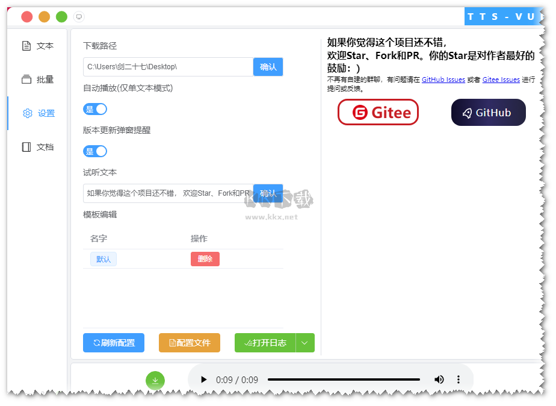
Task: Click the green download icon button
Action: pyautogui.click(x=155, y=380)
